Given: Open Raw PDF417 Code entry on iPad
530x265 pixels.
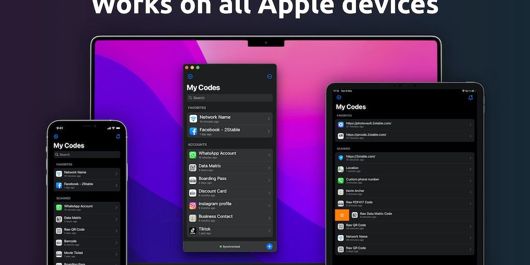Looking at the screenshot, I should tap(405, 203).
